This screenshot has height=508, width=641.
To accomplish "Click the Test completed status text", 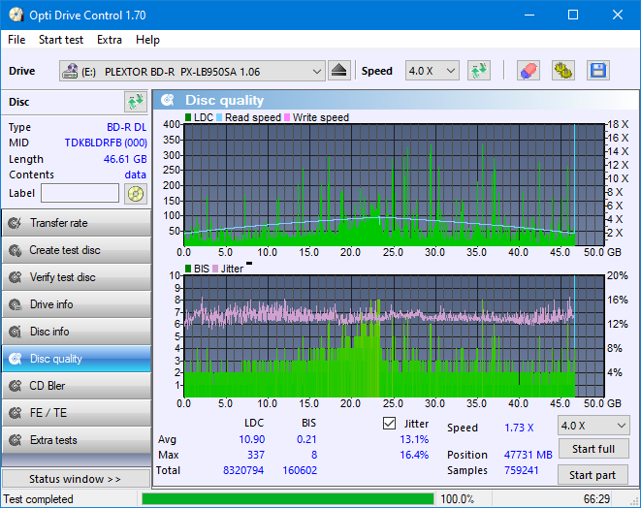I will 39,499.
